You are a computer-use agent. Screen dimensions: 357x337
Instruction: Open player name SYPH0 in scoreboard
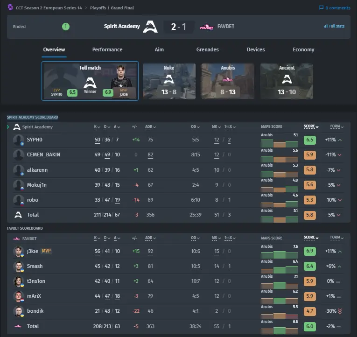(x=35, y=140)
